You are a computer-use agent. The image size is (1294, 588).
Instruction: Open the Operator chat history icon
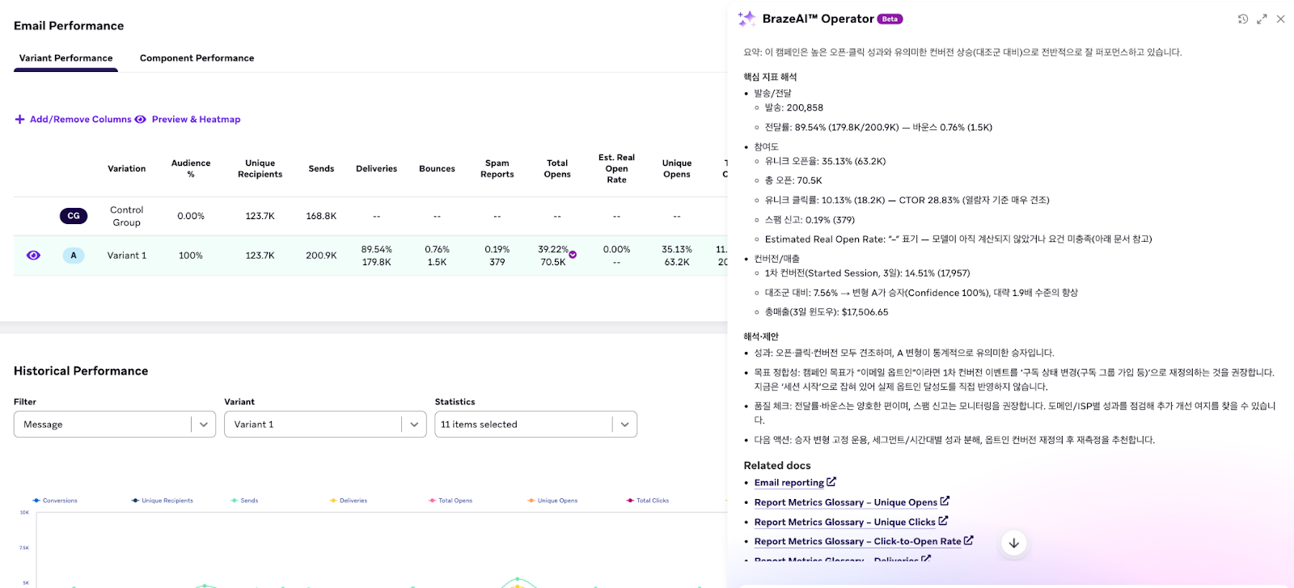click(1243, 19)
